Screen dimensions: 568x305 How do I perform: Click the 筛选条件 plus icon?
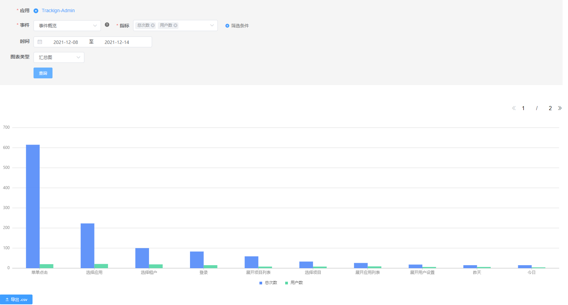[x=227, y=26]
